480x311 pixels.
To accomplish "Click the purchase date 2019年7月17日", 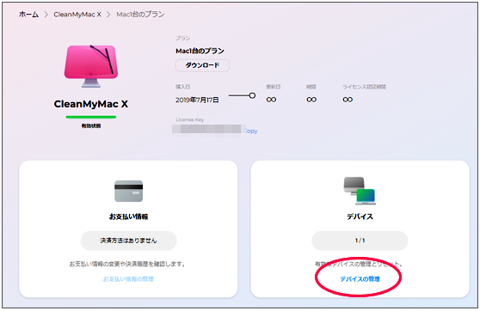I will [197, 100].
